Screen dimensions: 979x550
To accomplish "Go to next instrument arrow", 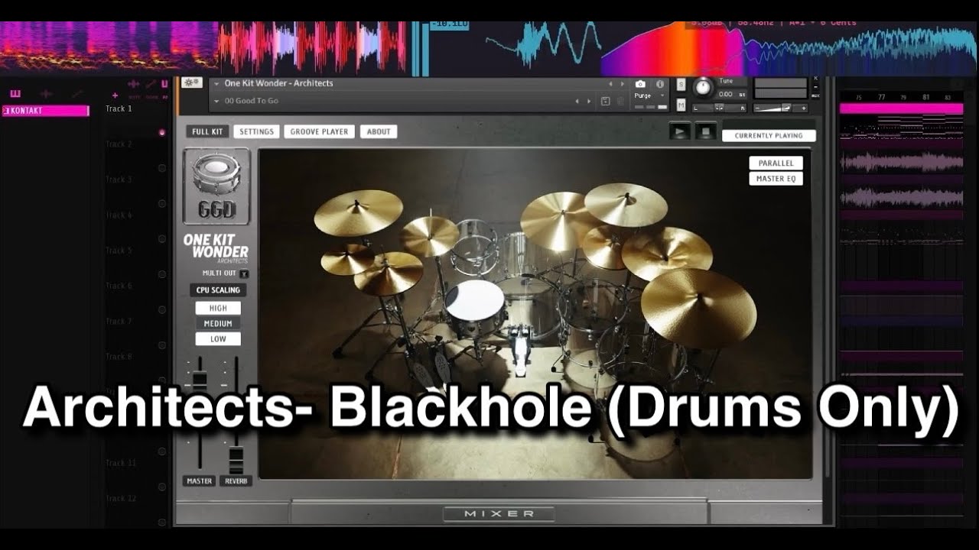I will pyautogui.click(x=621, y=84).
